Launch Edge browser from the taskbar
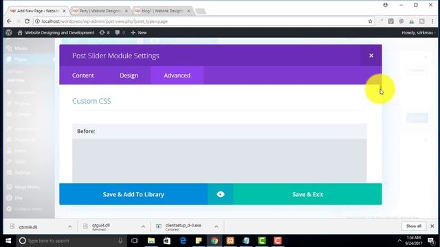Screen dimensions: 440x247 pos(183,241)
